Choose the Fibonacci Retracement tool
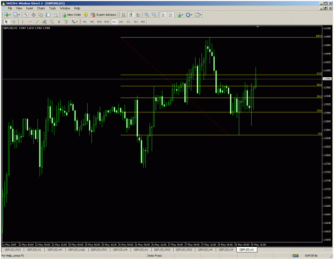This screenshot has width=334, height=259. point(51,22)
